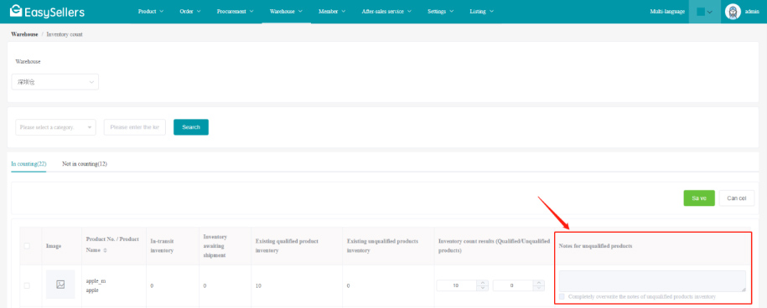The width and height of the screenshot is (767, 308).
Task: Click the Search button
Action: tap(191, 127)
